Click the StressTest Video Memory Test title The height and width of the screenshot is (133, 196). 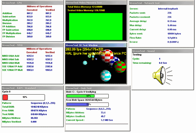[x=96, y=3]
